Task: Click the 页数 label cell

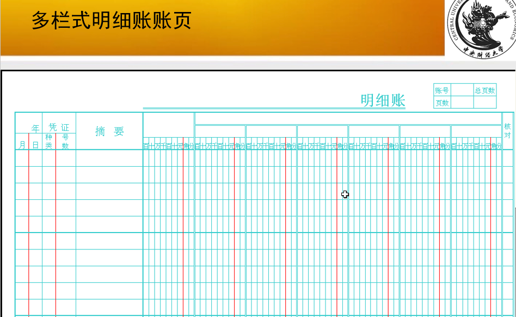Action: (x=442, y=103)
